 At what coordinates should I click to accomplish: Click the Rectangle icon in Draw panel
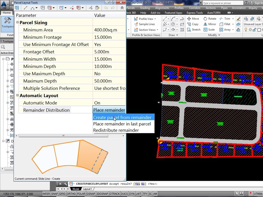coord(182,24)
